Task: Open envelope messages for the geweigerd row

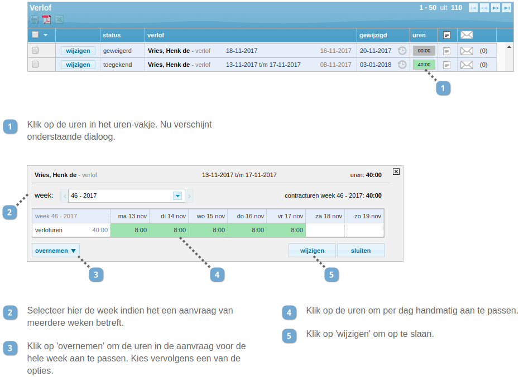Action: [467, 51]
